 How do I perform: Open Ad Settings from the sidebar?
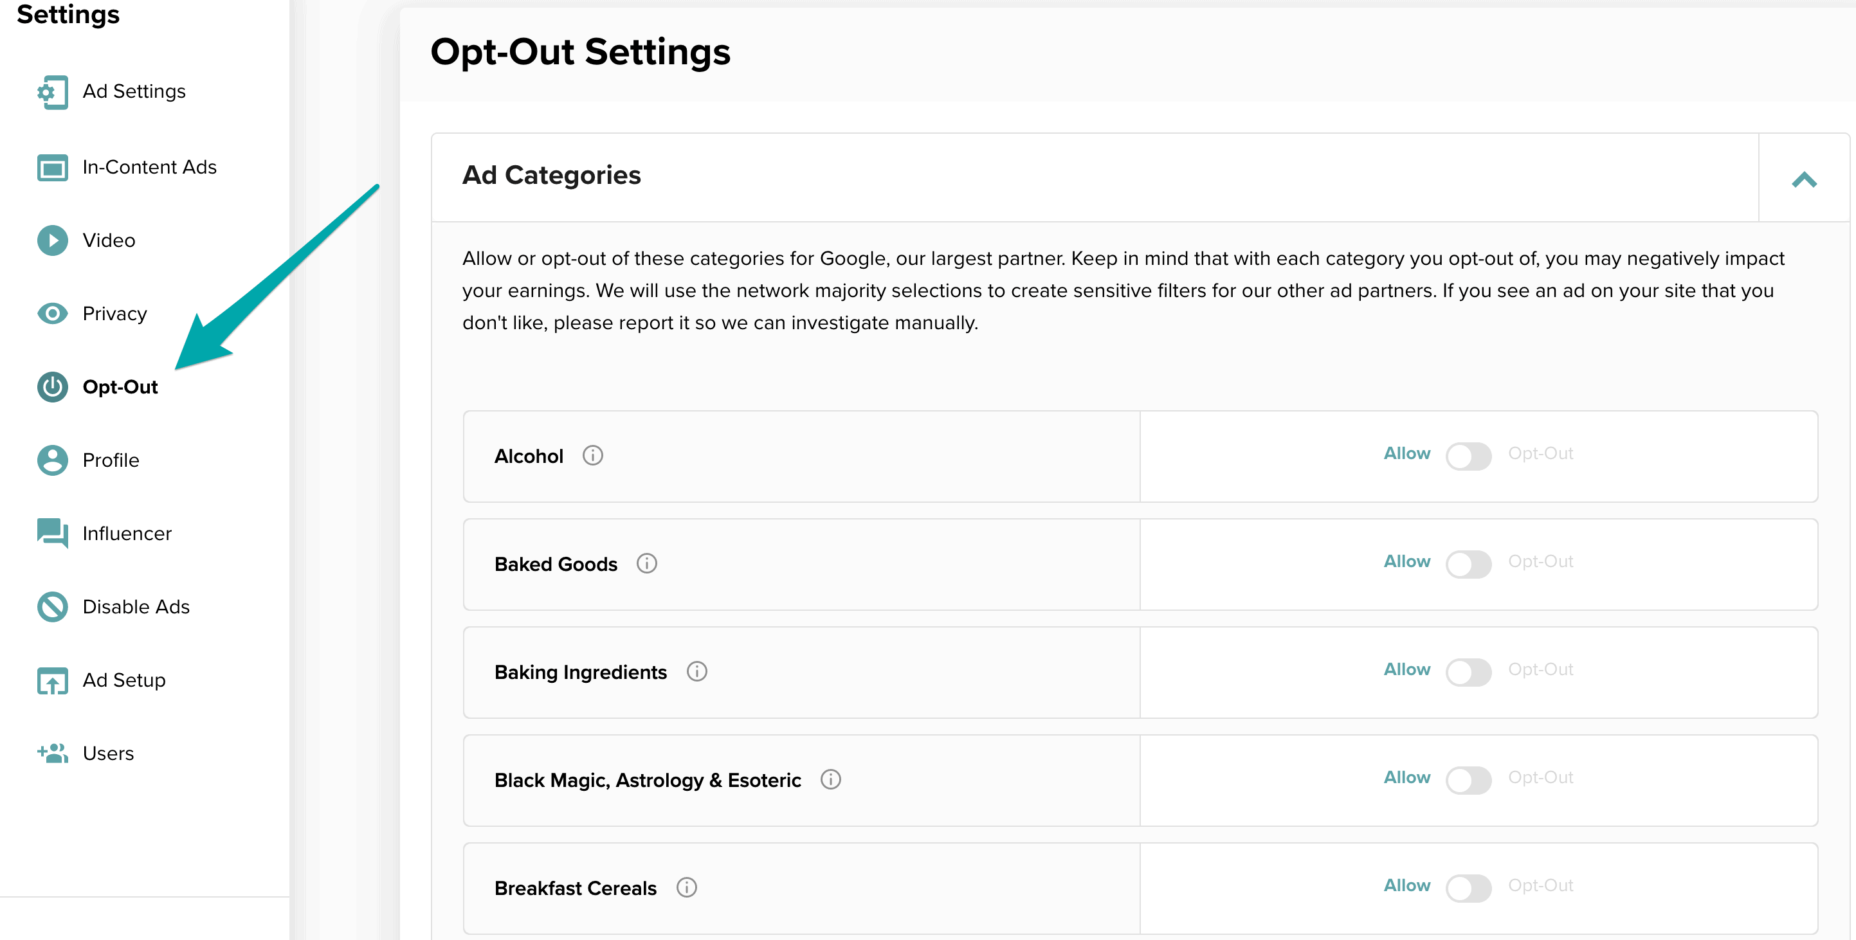(x=52, y=92)
